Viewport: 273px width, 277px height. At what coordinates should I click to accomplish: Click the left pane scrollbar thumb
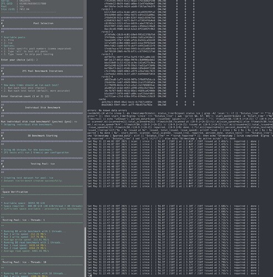point(85,252)
